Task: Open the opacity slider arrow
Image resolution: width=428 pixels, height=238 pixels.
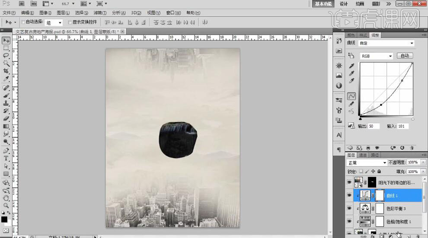Action: tap(423, 162)
